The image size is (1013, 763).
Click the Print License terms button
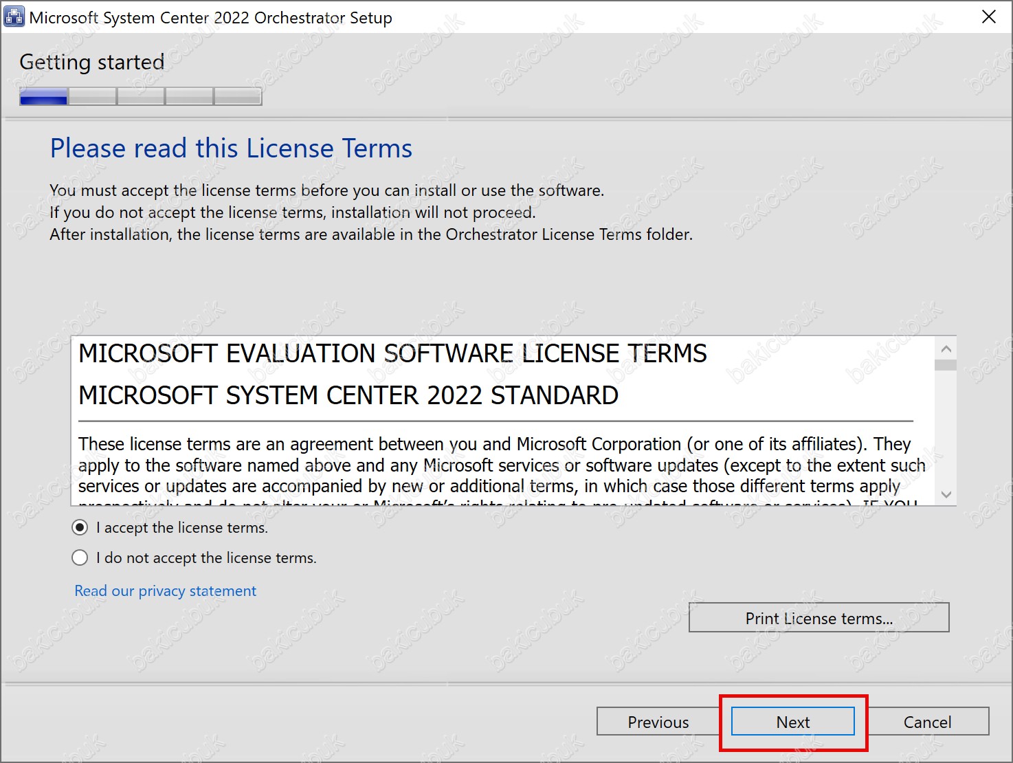[x=819, y=618]
